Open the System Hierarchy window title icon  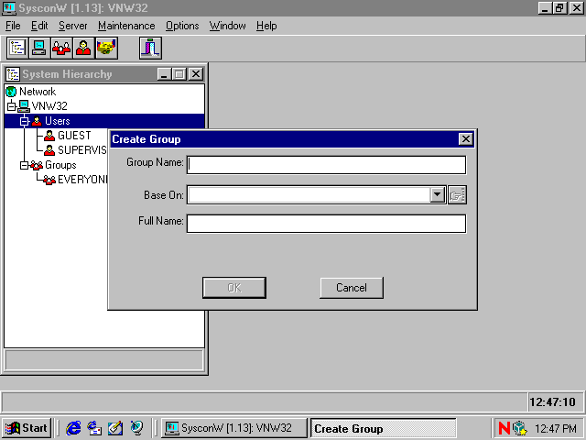(x=13, y=74)
